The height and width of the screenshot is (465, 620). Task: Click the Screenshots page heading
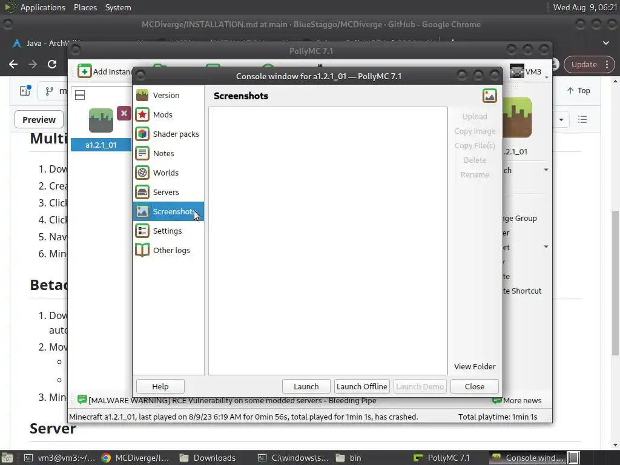pos(241,96)
